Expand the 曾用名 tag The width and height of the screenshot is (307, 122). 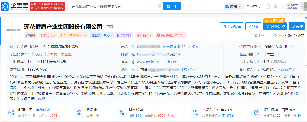click(30, 35)
